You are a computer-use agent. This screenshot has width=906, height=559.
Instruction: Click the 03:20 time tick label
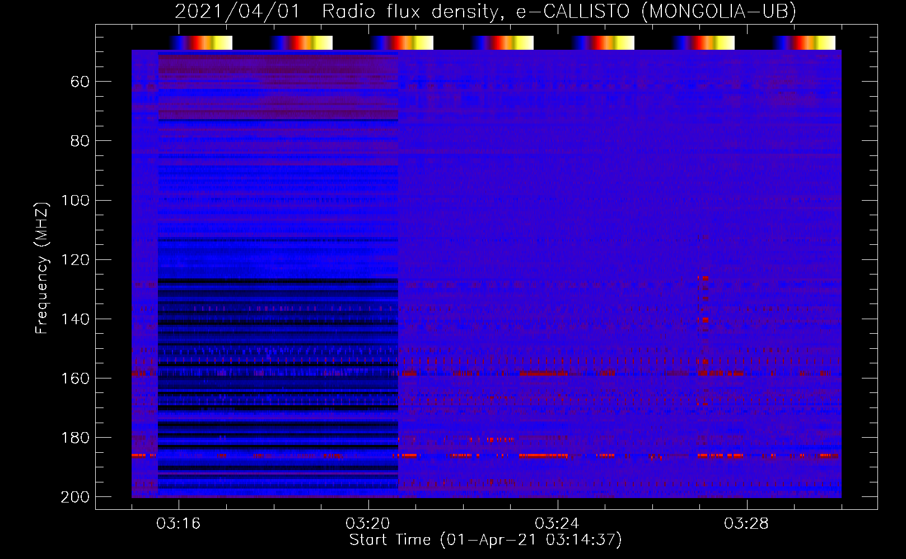368,524
